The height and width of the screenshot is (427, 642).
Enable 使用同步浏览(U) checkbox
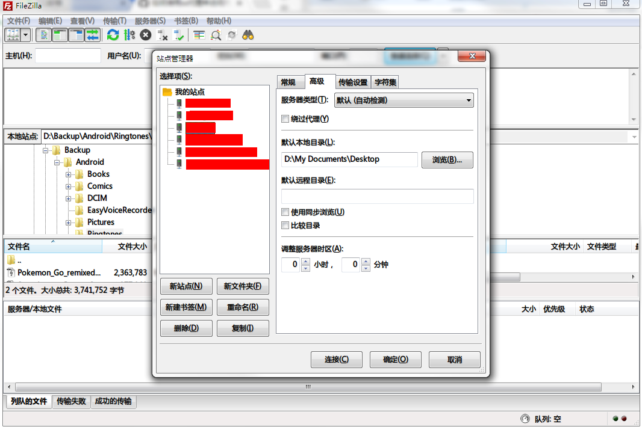tap(285, 212)
